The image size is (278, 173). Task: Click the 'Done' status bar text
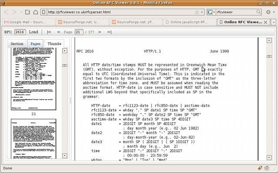pos(8,168)
